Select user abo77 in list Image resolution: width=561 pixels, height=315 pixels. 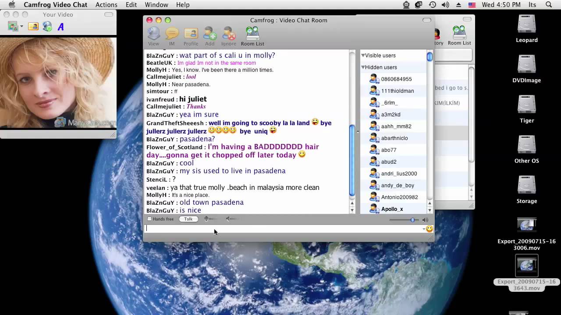tap(393, 150)
